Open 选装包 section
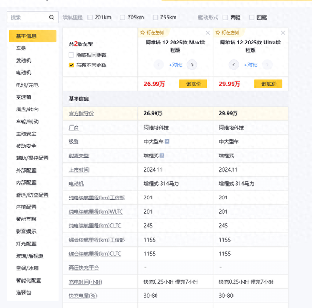Viewport: 312px width, 308px height. [23, 293]
